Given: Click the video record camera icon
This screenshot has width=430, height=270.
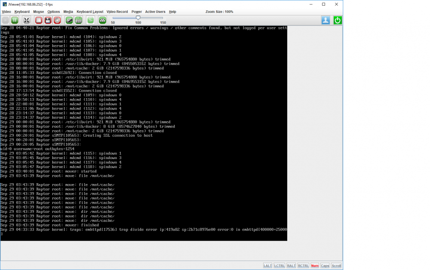Looking at the screenshot, I should click(x=90, y=20).
